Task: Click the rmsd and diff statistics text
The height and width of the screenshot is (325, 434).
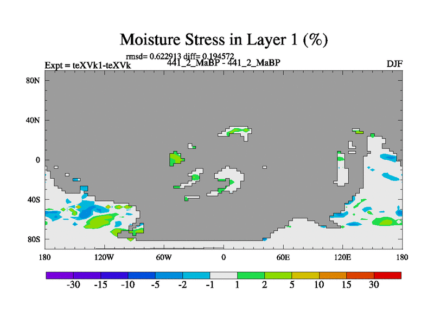Action: tap(180, 56)
